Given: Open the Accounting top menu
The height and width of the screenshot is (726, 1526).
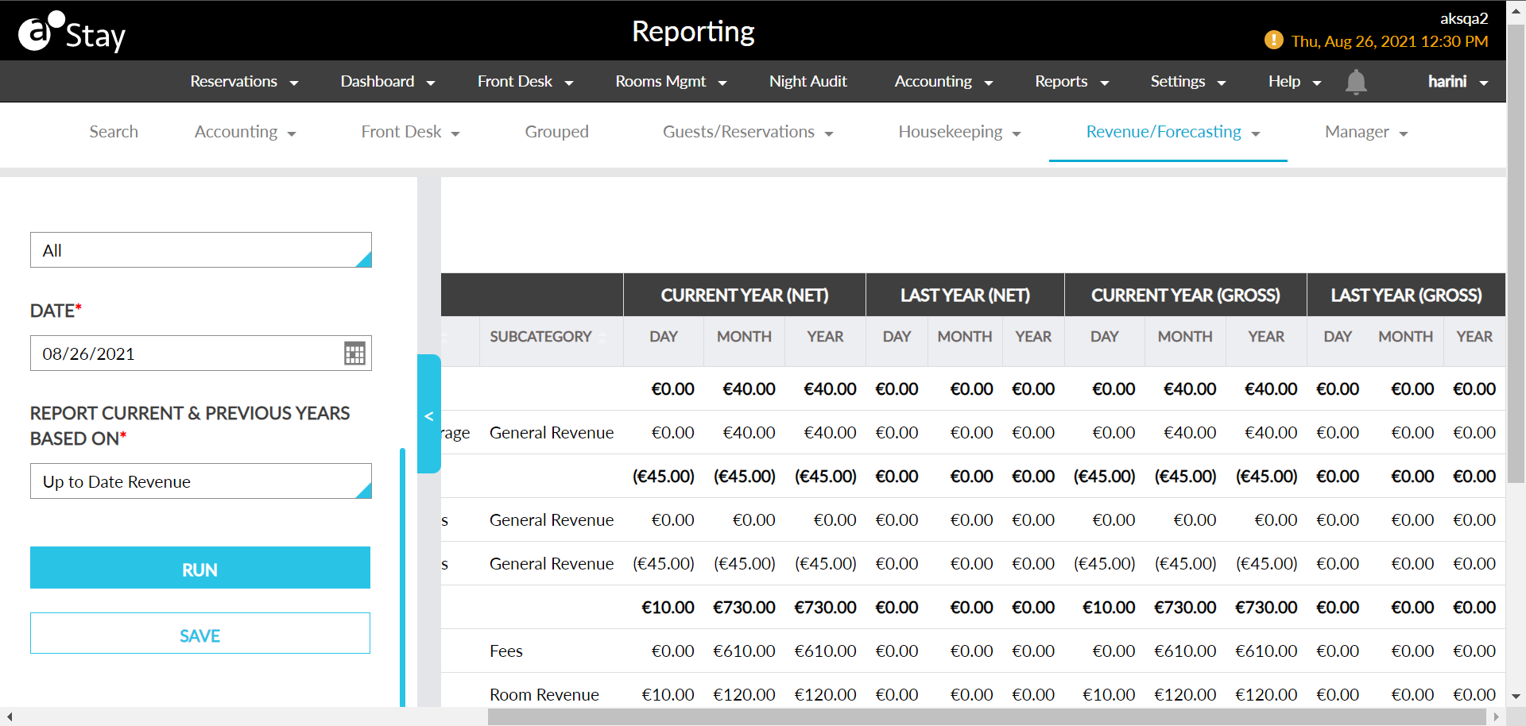Looking at the screenshot, I should pyautogui.click(x=943, y=82).
